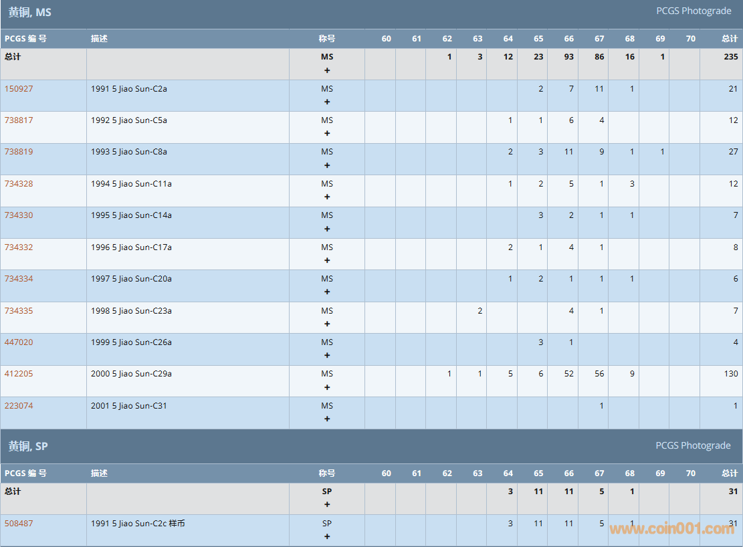
Task: Click the 描述 column header in SP table
Action: pos(99,473)
